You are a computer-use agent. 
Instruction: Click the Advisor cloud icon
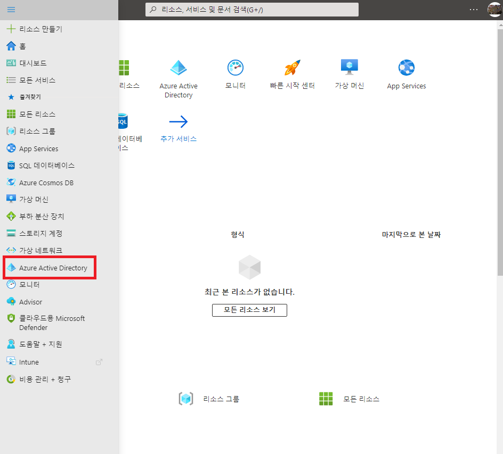coord(11,301)
